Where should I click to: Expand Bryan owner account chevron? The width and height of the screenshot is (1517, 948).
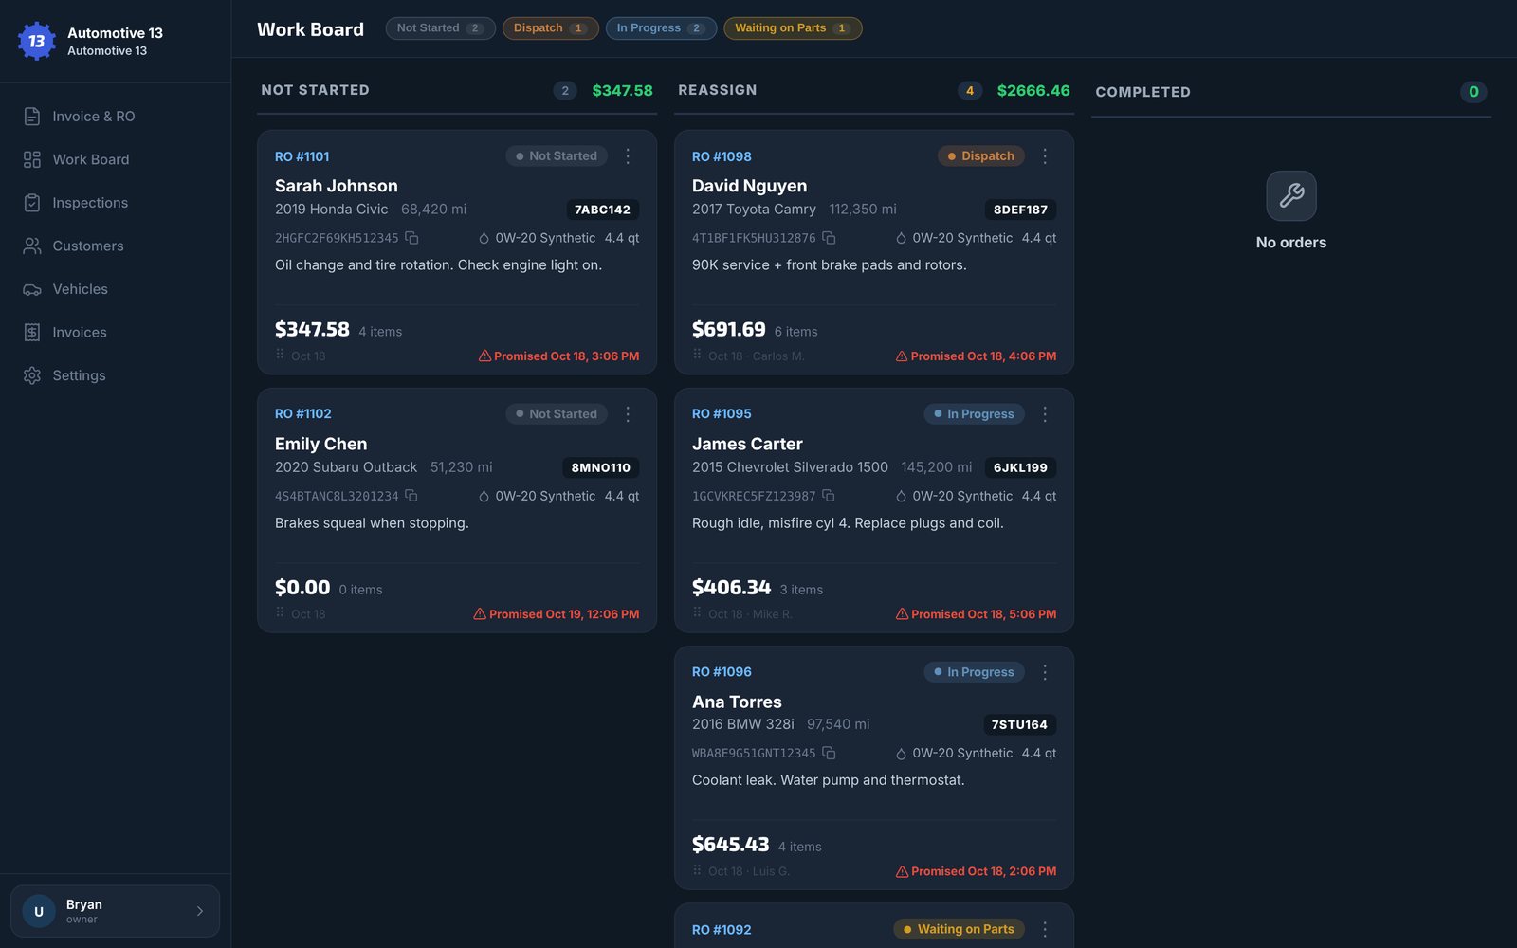tap(200, 911)
